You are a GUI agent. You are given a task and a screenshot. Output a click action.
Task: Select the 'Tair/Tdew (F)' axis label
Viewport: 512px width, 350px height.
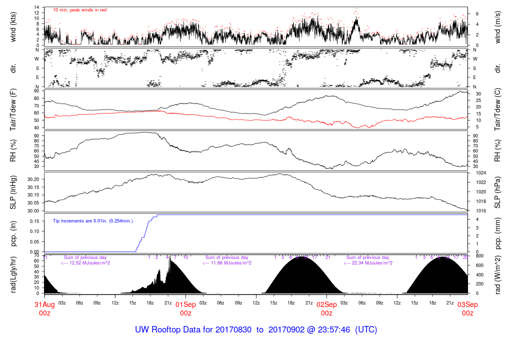click(13, 109)
